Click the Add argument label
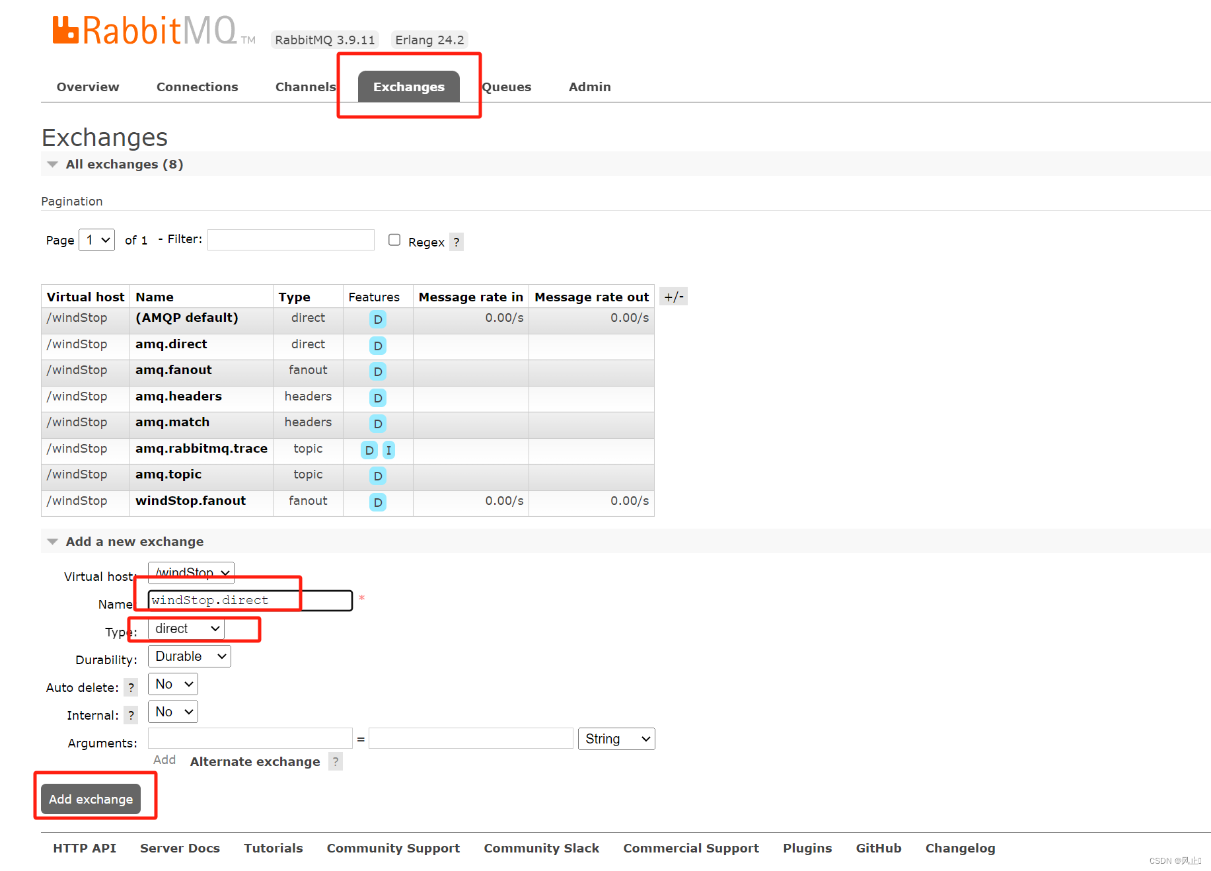The width and height of the screenshot is (1211, 871). pos(165,760)
